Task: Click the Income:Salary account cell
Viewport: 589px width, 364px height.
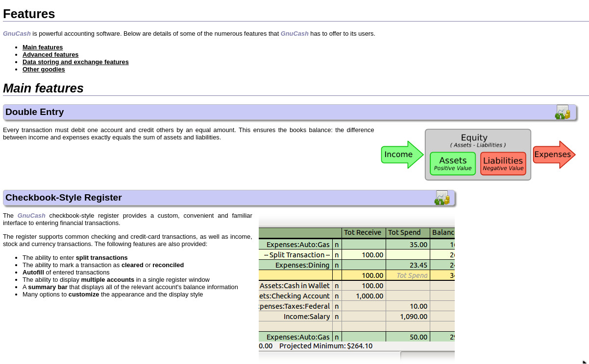Action: coord(295,317)
